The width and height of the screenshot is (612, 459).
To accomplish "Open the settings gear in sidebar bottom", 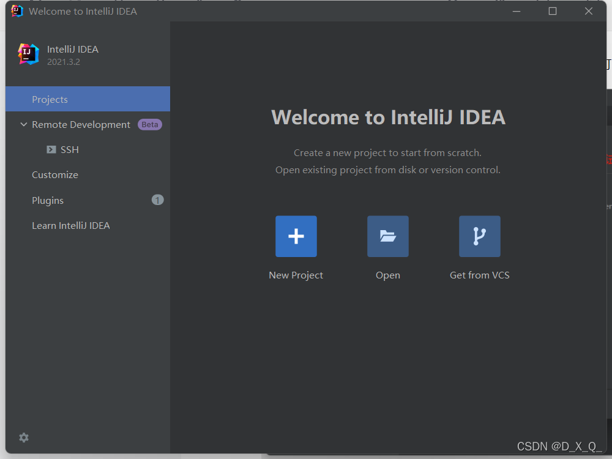I will pyautogui.click(x=24, y=438).
